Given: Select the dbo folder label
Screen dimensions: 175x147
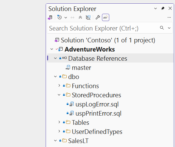Looking at the screenshot, I should (74, 77).
